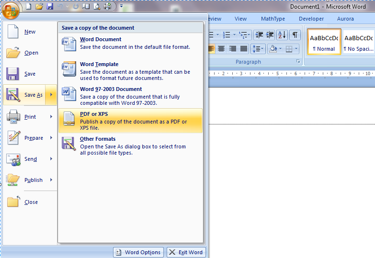Click the Word Options button

click(x=138, y=252)
